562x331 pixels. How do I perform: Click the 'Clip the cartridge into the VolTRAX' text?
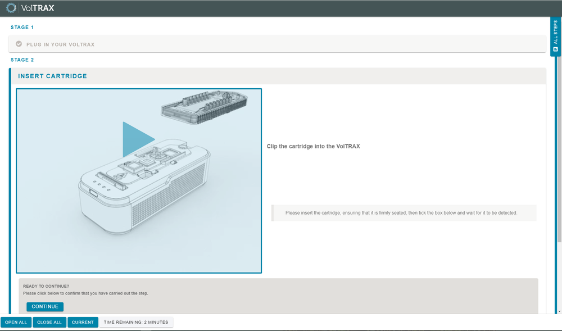313,146
